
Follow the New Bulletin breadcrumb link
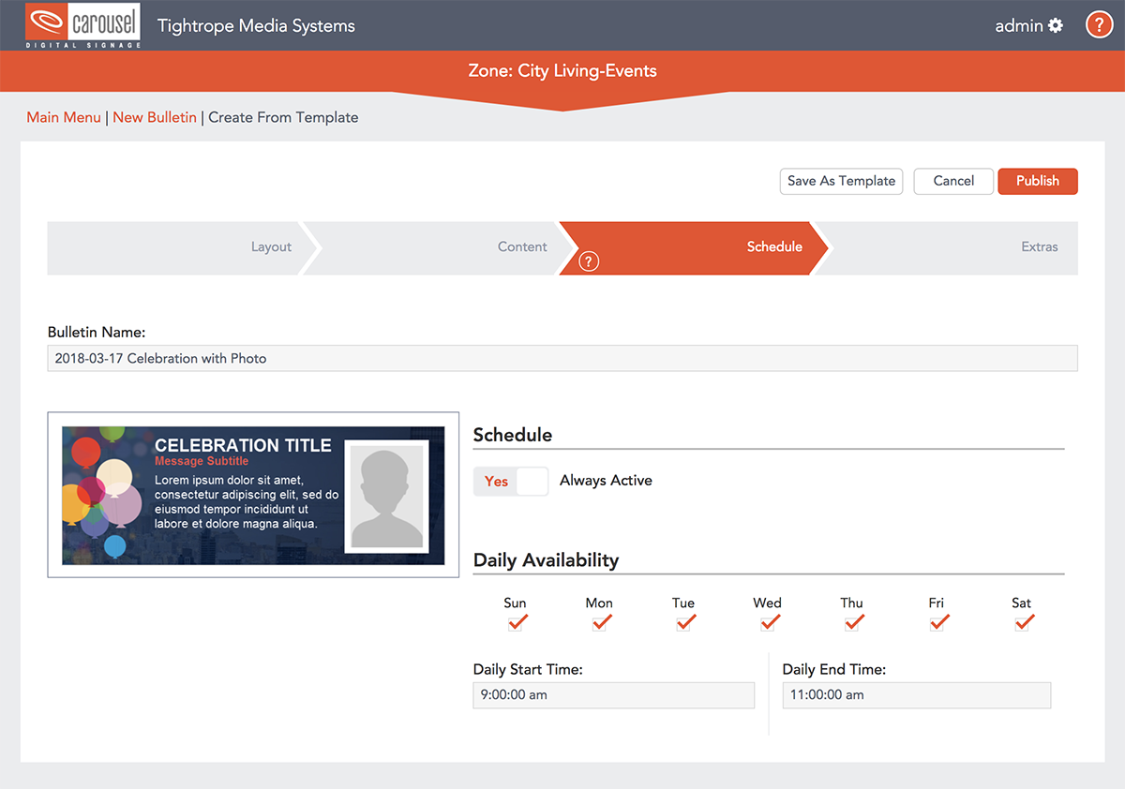pos(155,117)
